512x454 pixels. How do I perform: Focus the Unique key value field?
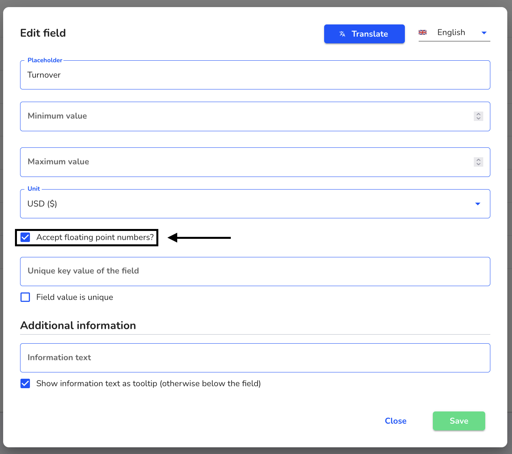pyautogui.click(x=255, y=272)
